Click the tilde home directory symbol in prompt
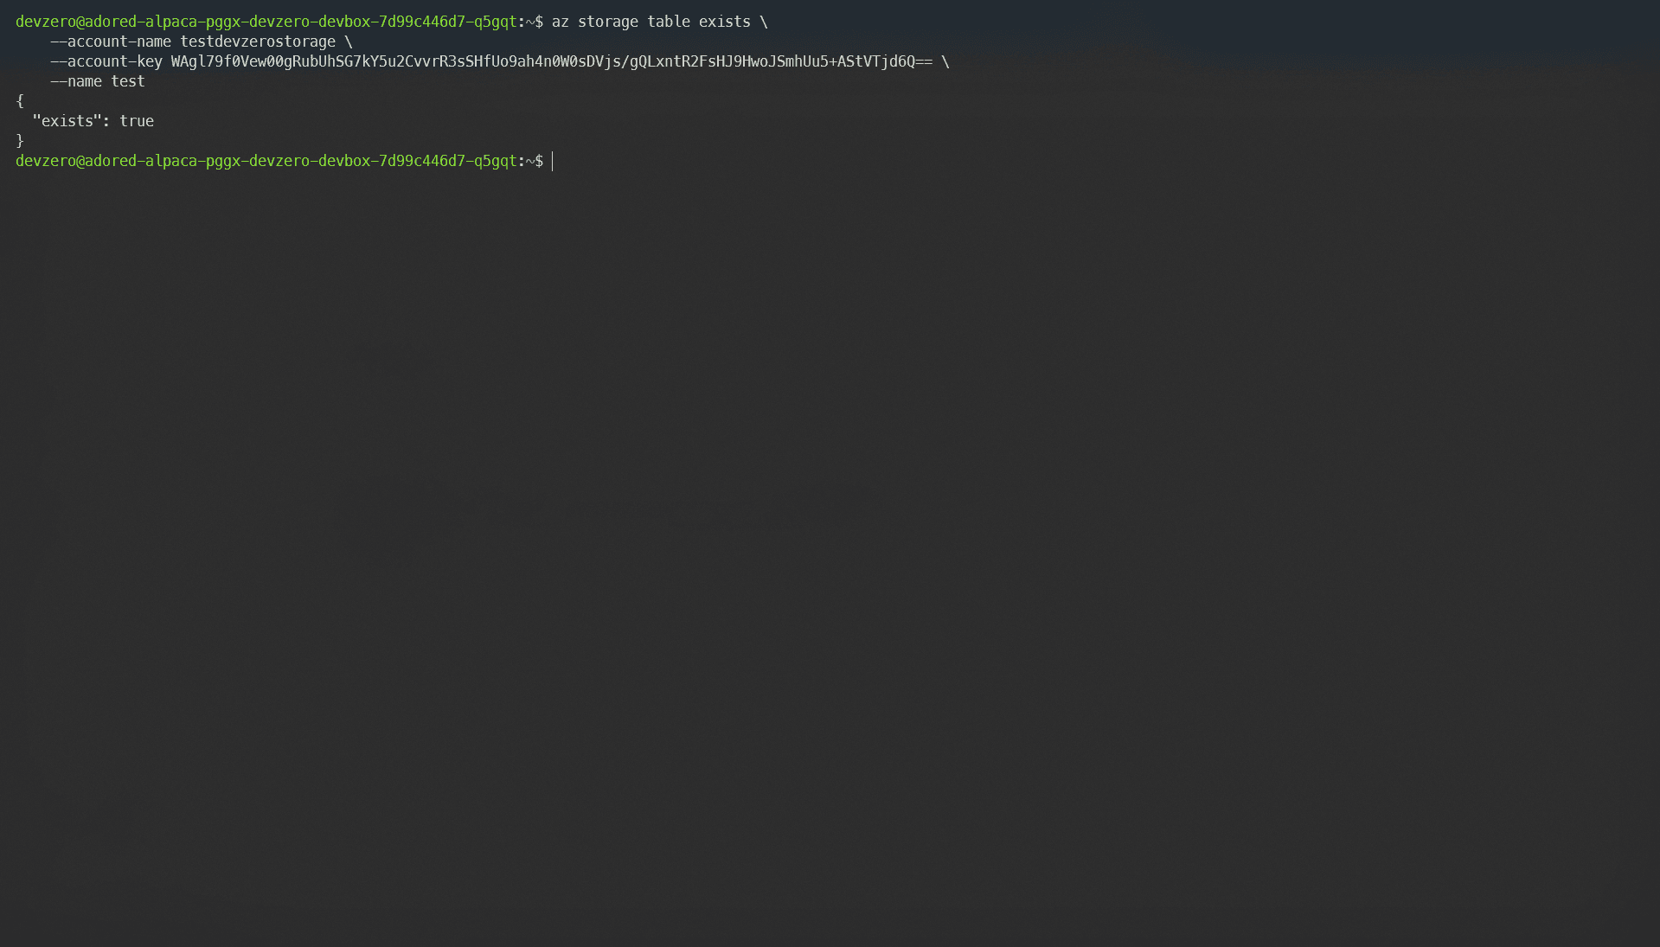This screenshot has height=947, width=1660. tap(530, 22)
